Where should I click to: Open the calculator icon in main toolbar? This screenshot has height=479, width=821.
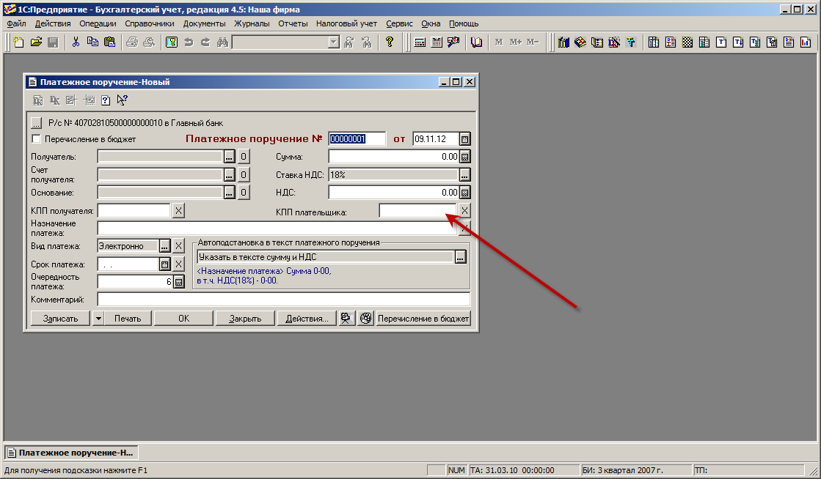pos(420,42)
